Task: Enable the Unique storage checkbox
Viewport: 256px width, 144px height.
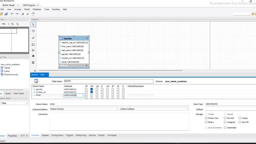Action: click(x=240, y=118)
